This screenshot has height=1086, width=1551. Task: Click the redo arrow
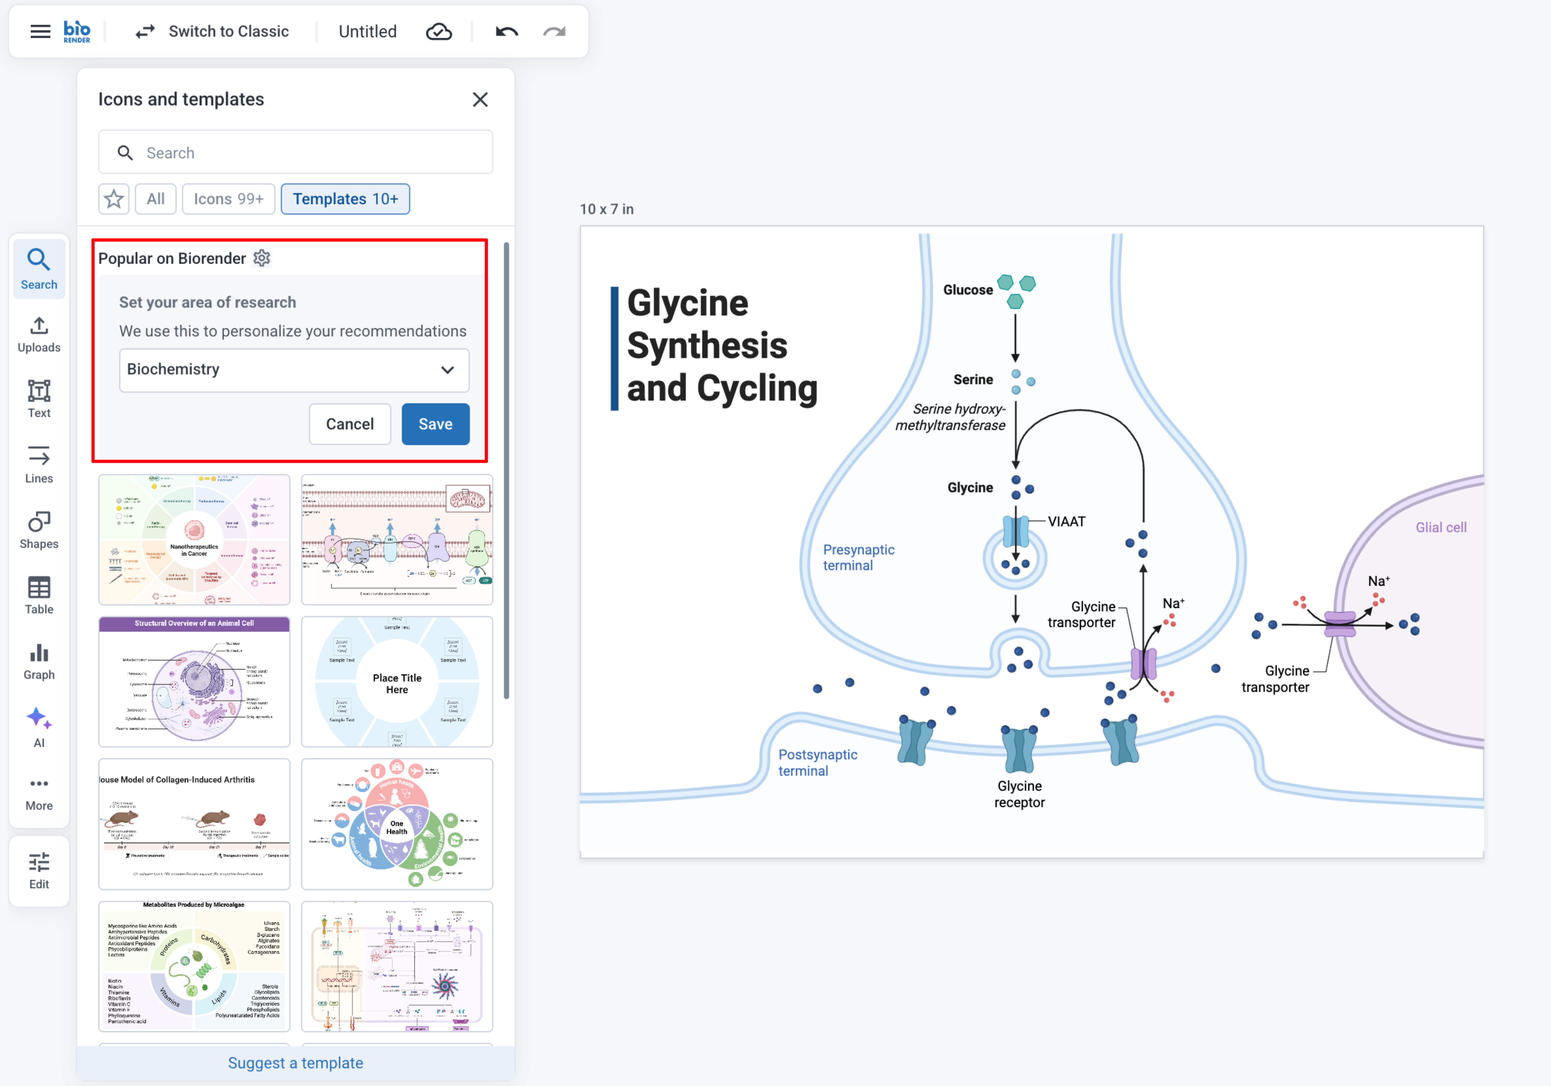point(554,31)
